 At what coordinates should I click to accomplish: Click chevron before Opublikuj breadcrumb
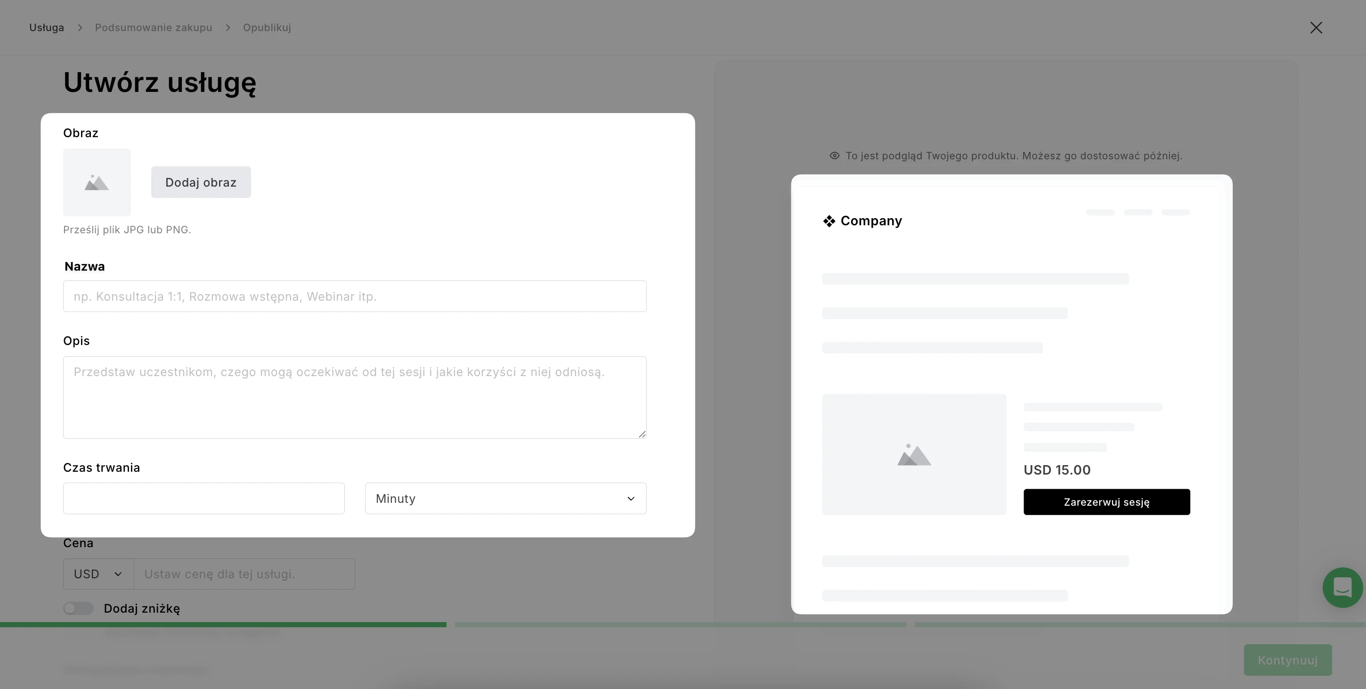click(228, 28)
